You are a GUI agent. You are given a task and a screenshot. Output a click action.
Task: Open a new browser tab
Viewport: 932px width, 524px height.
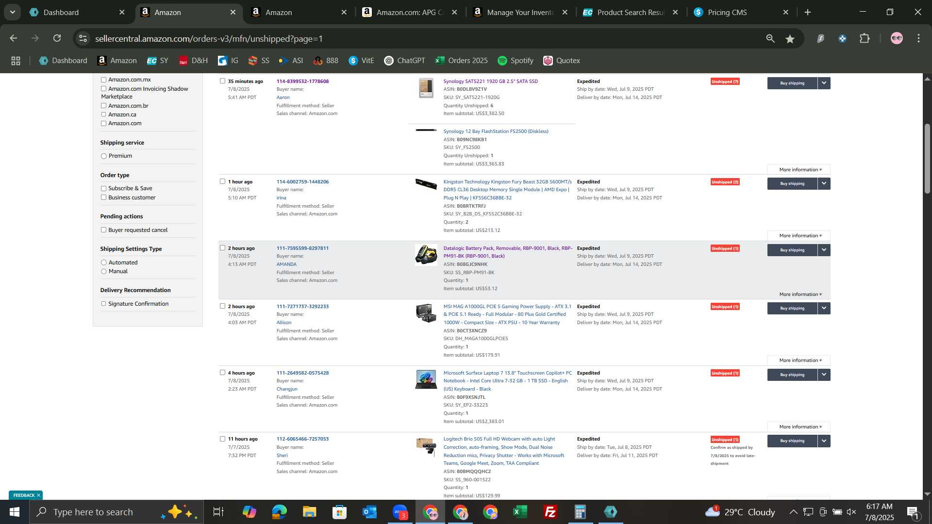pos(808,12)
